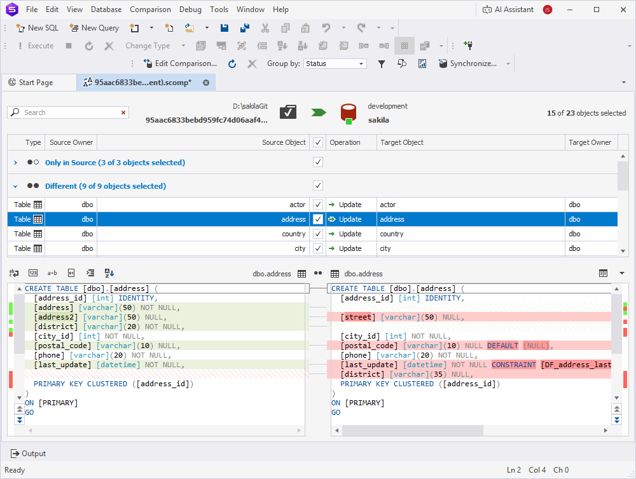Viewport: 636px width, 479px height.
Task: Click the sort A-Z icon in the diff toolbar
Action: 109,273
